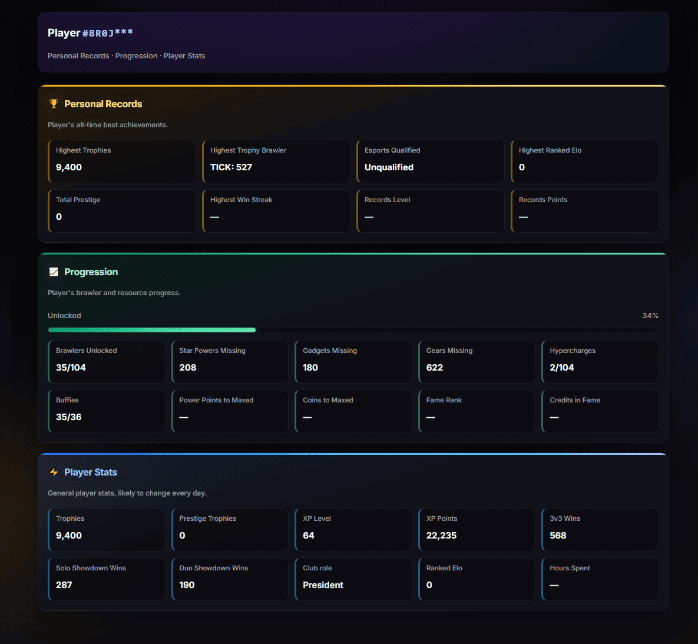The width and height of the screenshot is (698, 644).
Task: Open the Hours Spent card
Action: 600,579
